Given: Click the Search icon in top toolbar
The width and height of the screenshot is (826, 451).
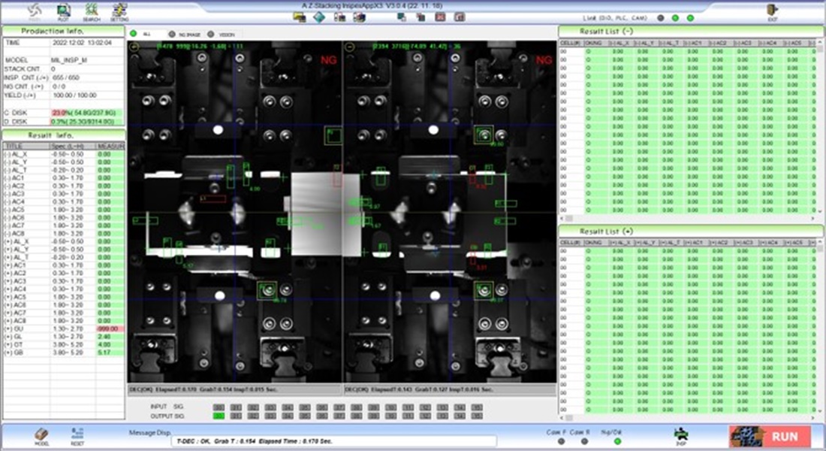Looking at the screenshot, I should point(92,11).
